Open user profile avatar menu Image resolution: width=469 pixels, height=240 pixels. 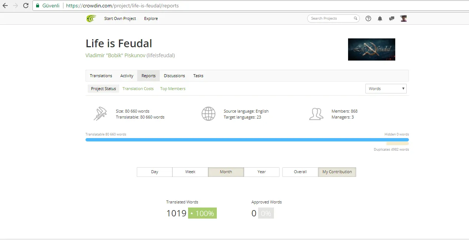point(404,18)
